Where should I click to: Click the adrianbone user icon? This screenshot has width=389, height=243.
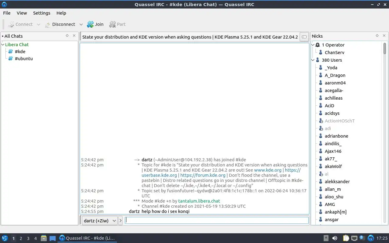[321, 136]
